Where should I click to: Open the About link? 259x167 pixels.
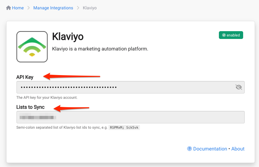pos(238,149)
